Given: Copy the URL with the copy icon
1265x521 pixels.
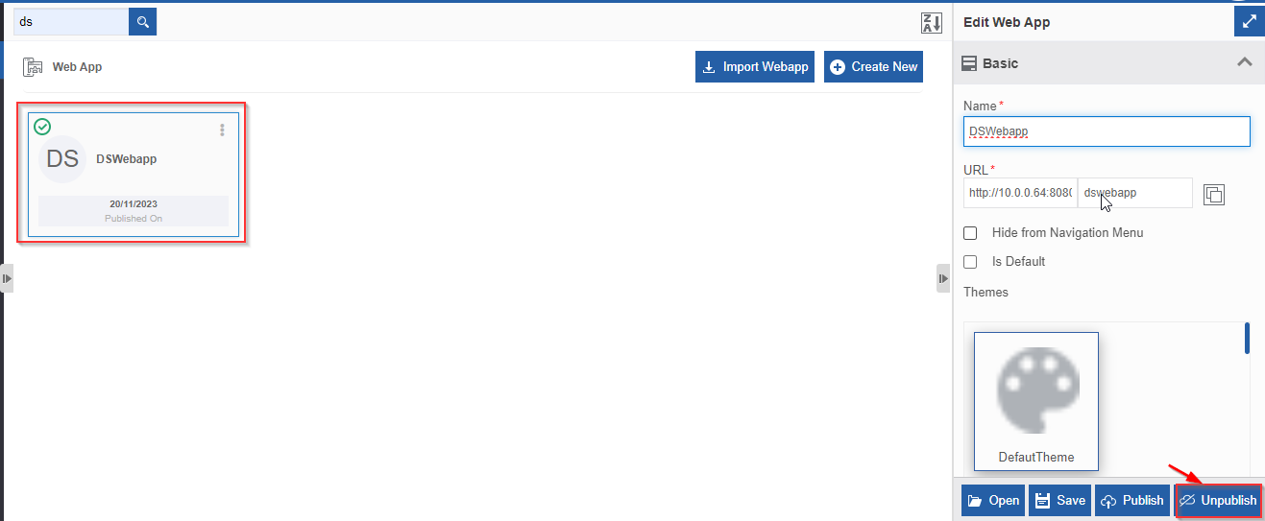Looking at the screenshot, I should [x=1214, y=194].
